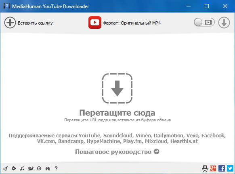This screenshot has height=174, width=235.
Task: Click the 'Поддерживаемые сервисы' supported-services text
Action: click(x=117, y=138)
